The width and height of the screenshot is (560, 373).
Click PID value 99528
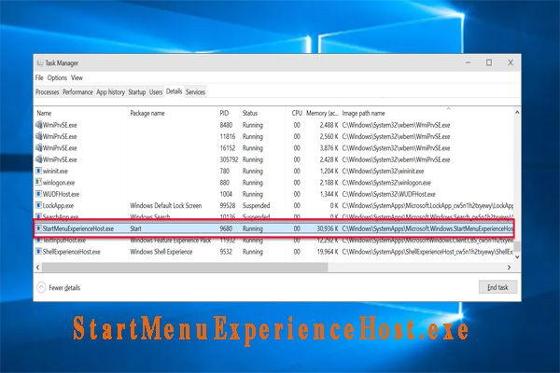coord(228,205)
